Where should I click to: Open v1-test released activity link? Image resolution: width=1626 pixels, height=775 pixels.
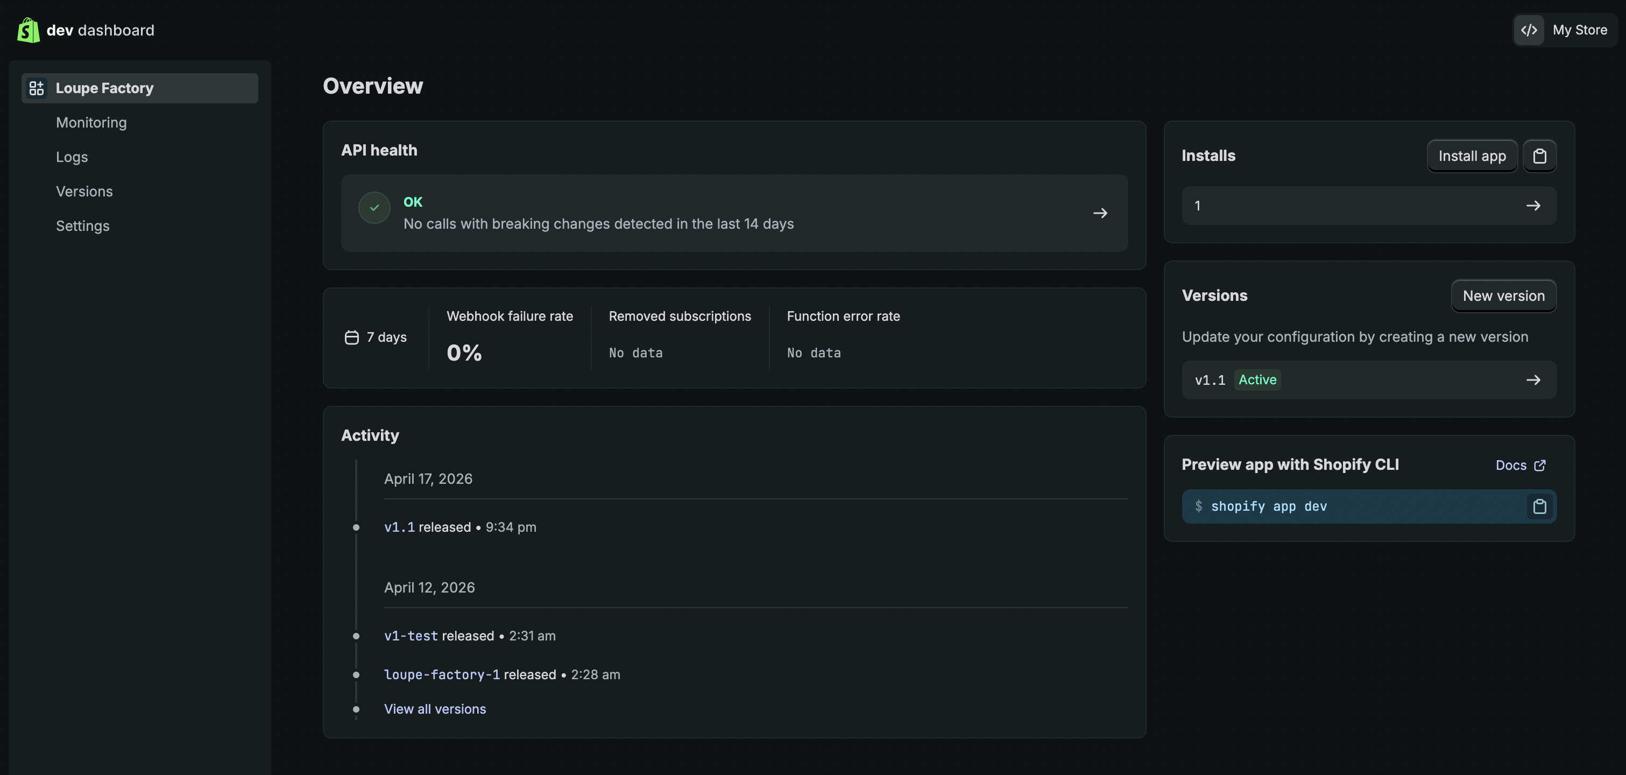click(x=411, y=636)
